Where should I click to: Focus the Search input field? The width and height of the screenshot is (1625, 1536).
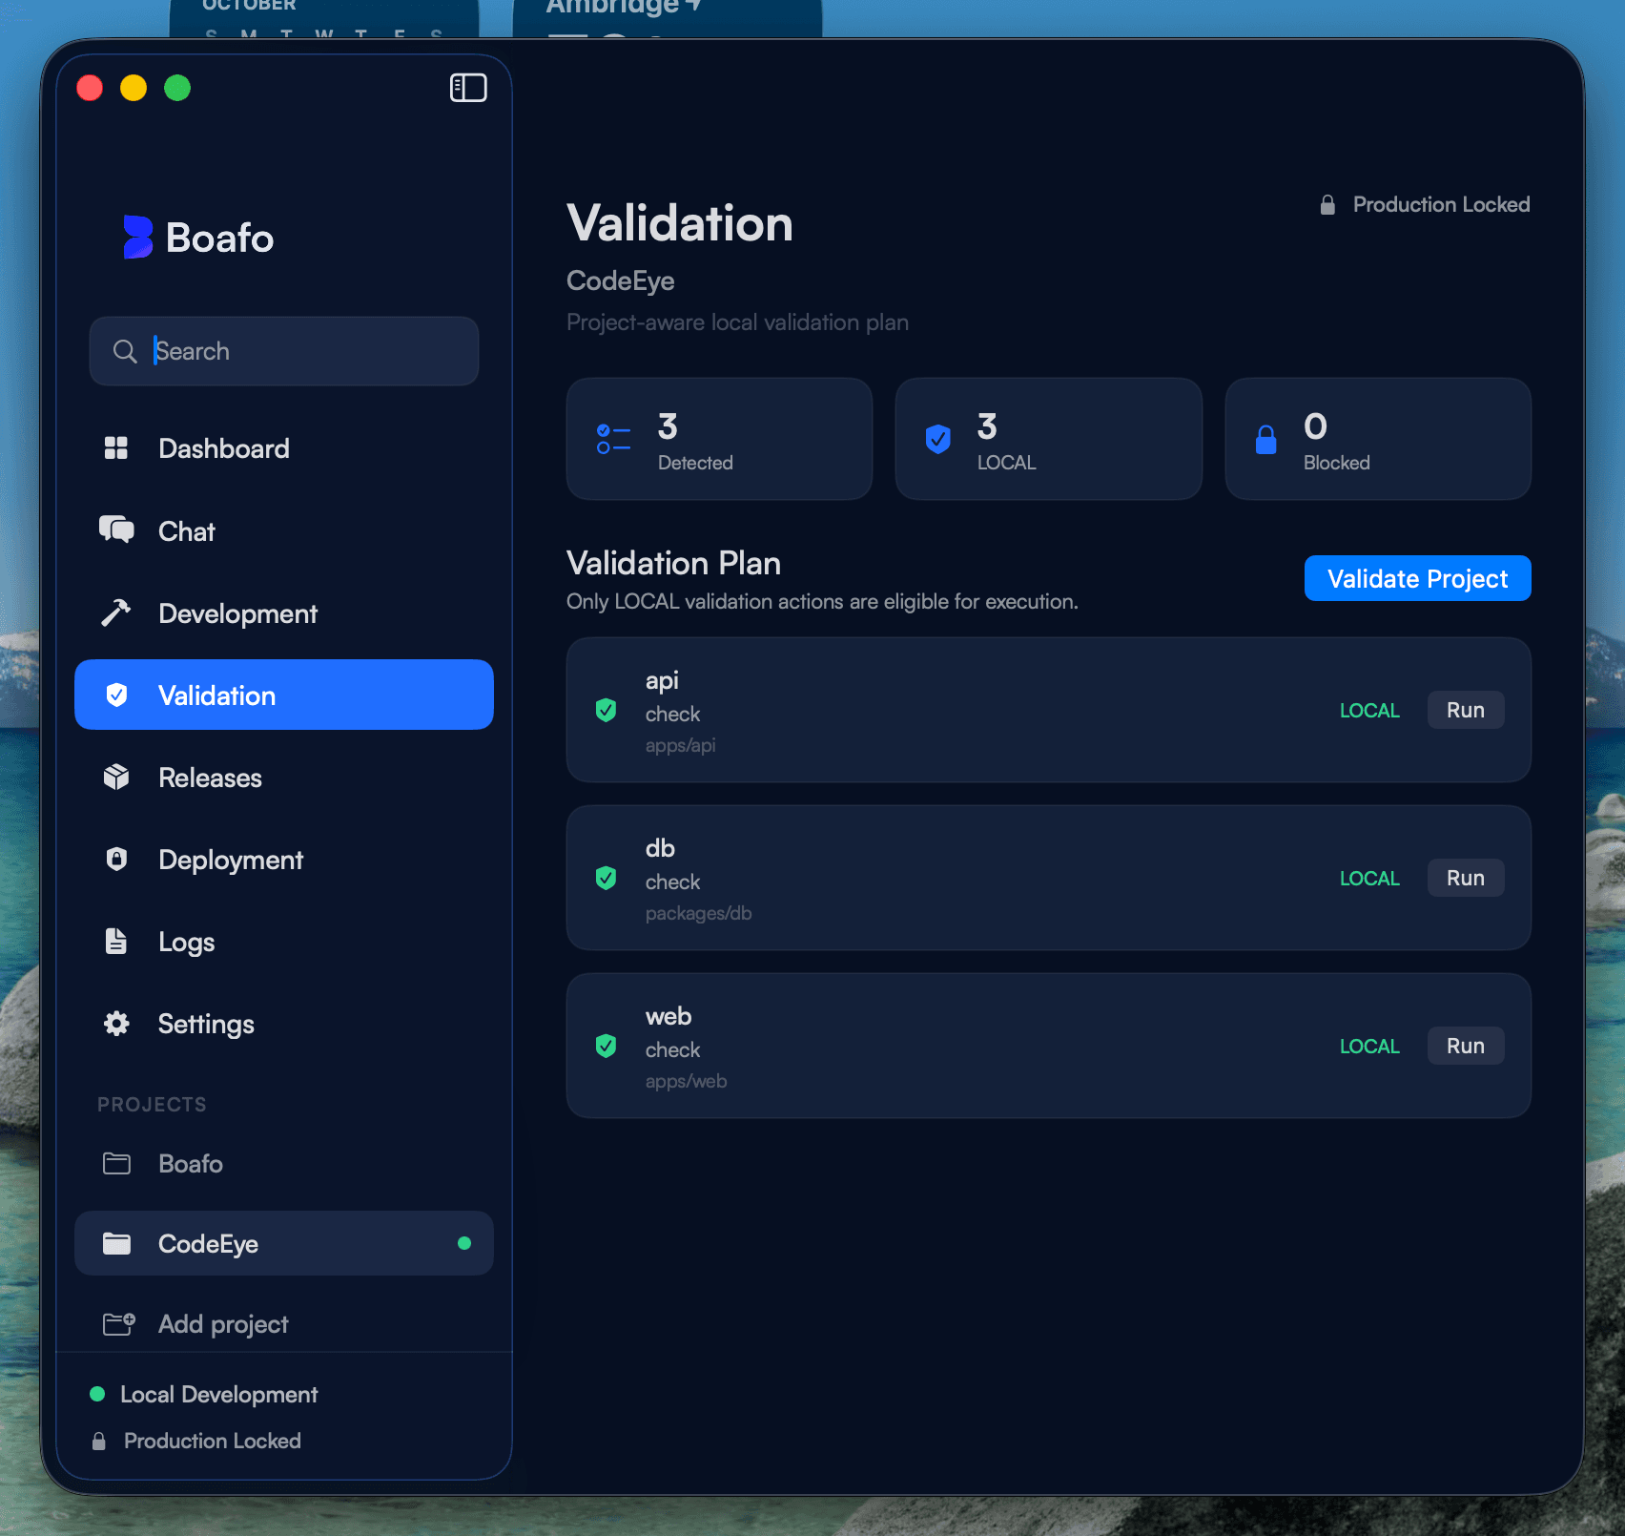(284, 351)
